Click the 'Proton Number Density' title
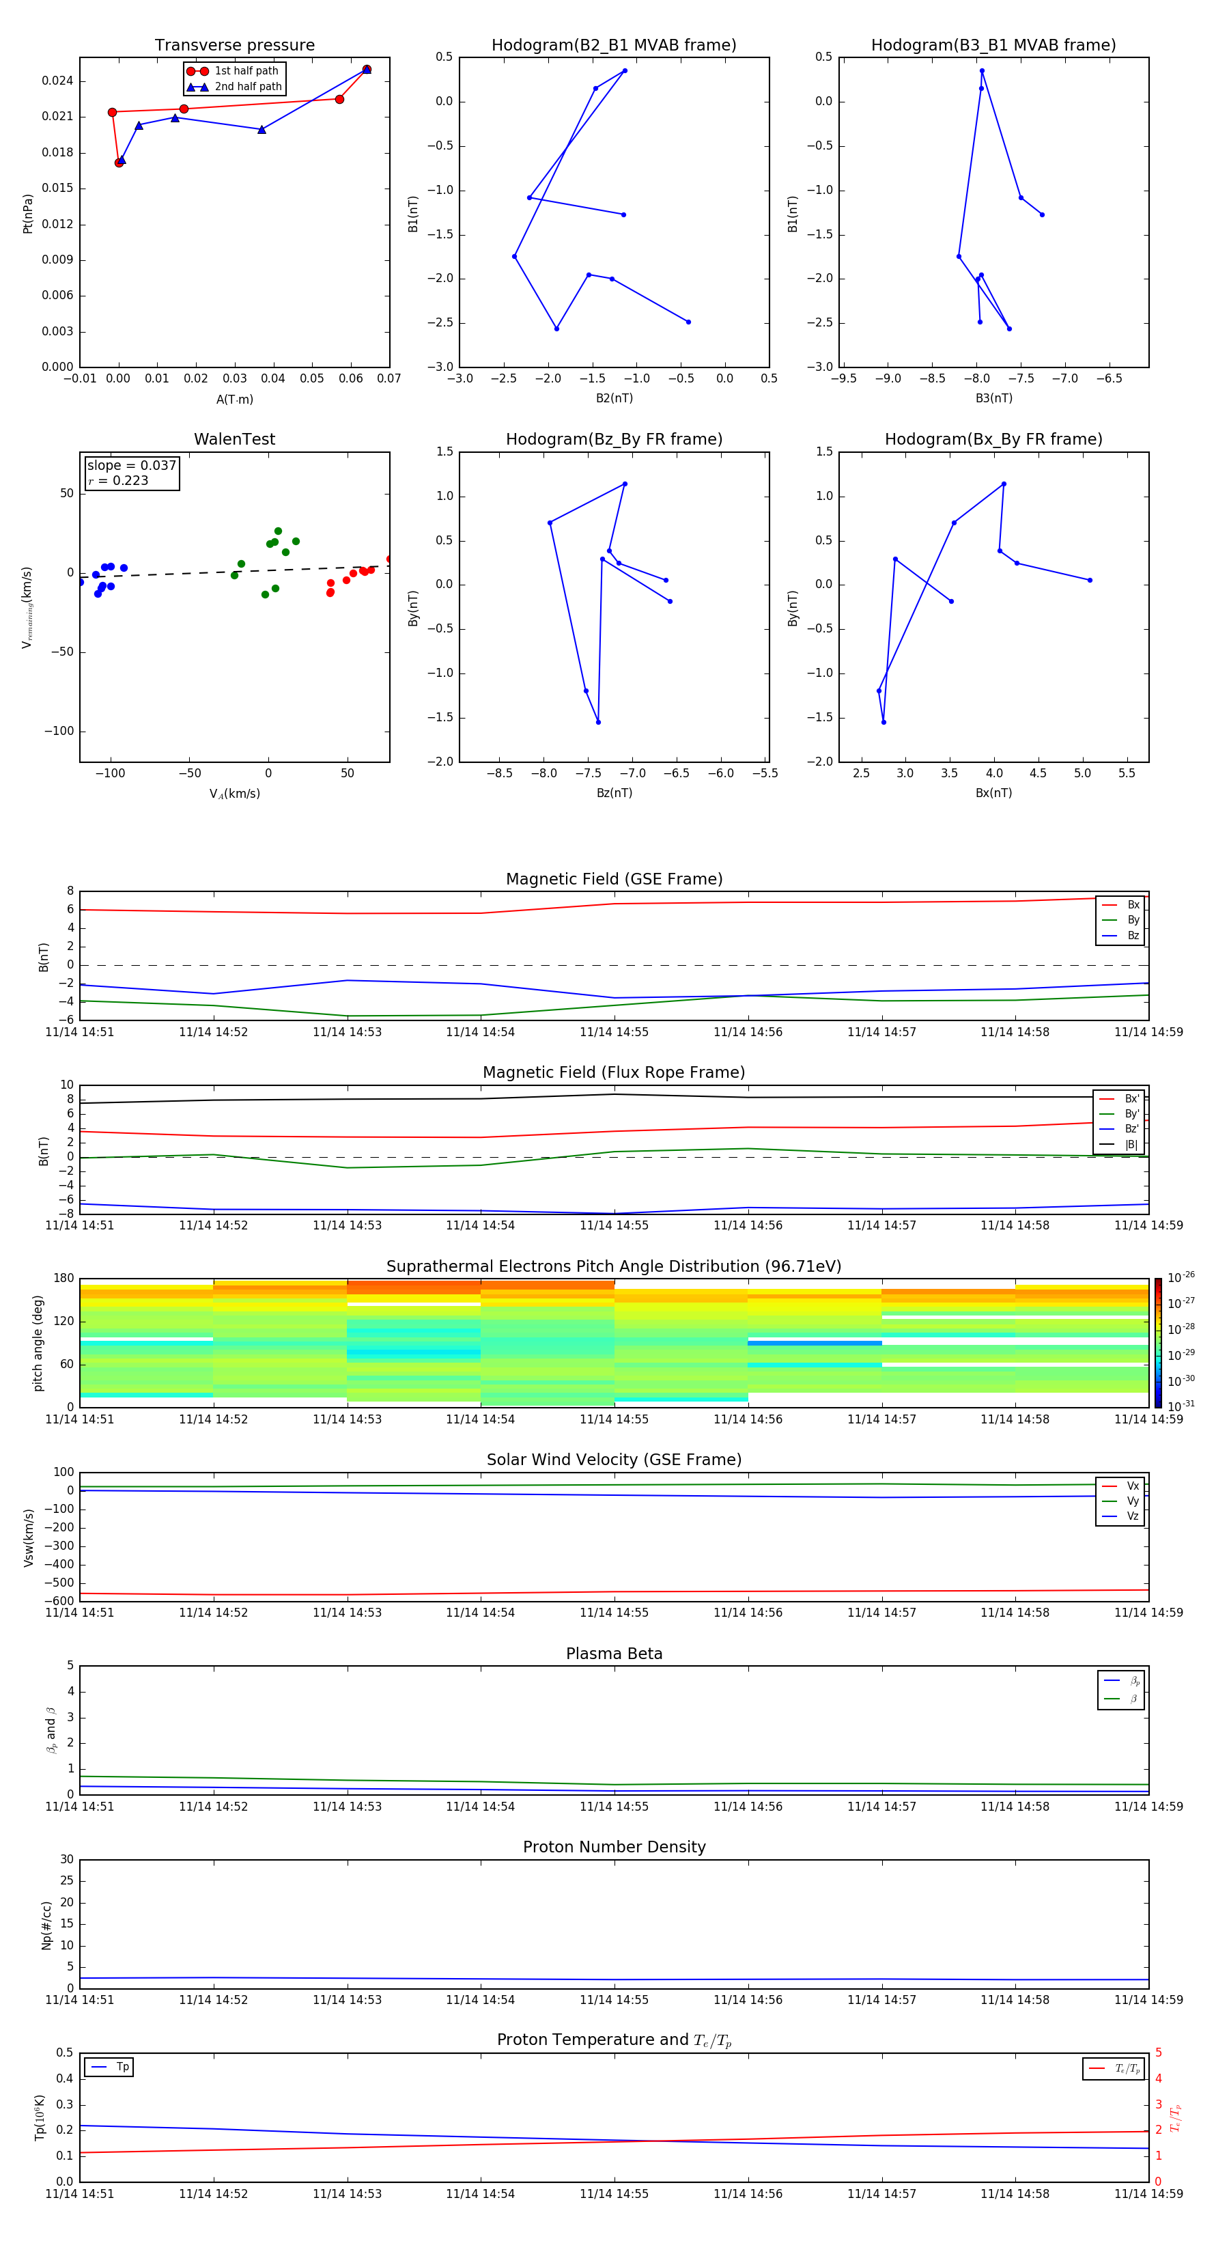The width and height of the screenshot is (1229, 2254). click(x=614, y=1847)
